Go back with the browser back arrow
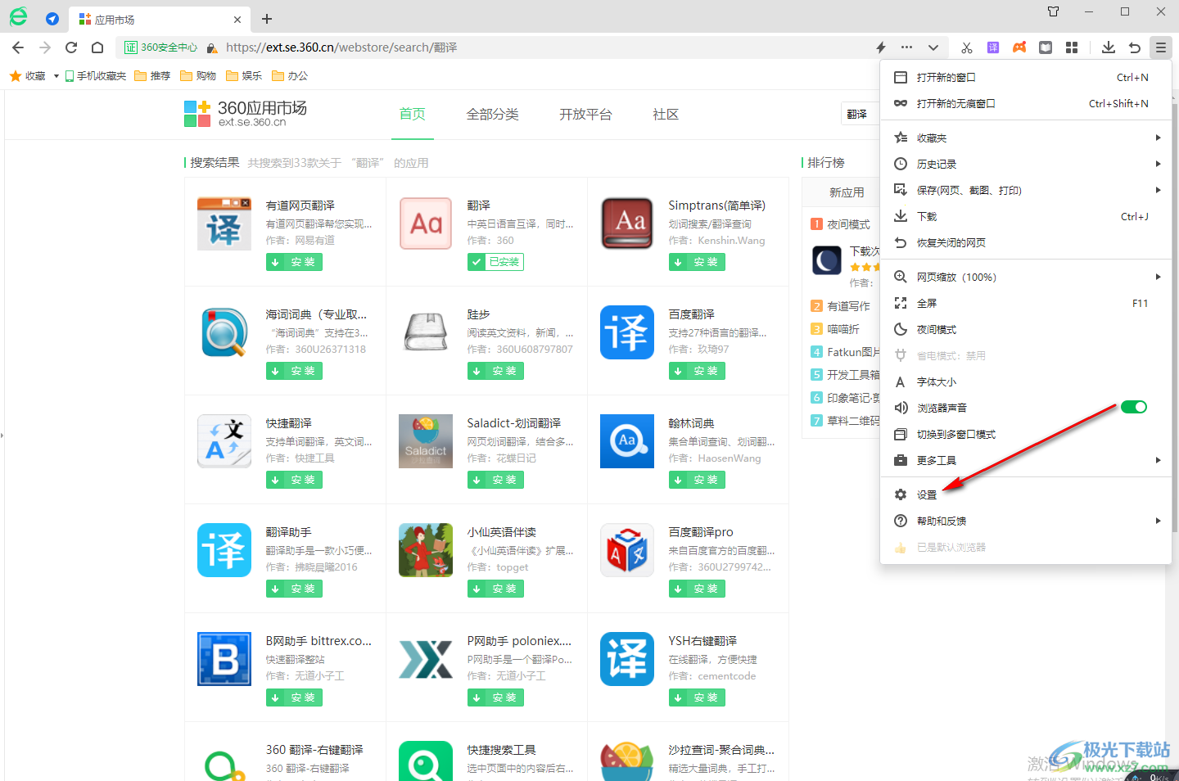The height and width of the screenshot is (781, 1179). tap(18, 47)
